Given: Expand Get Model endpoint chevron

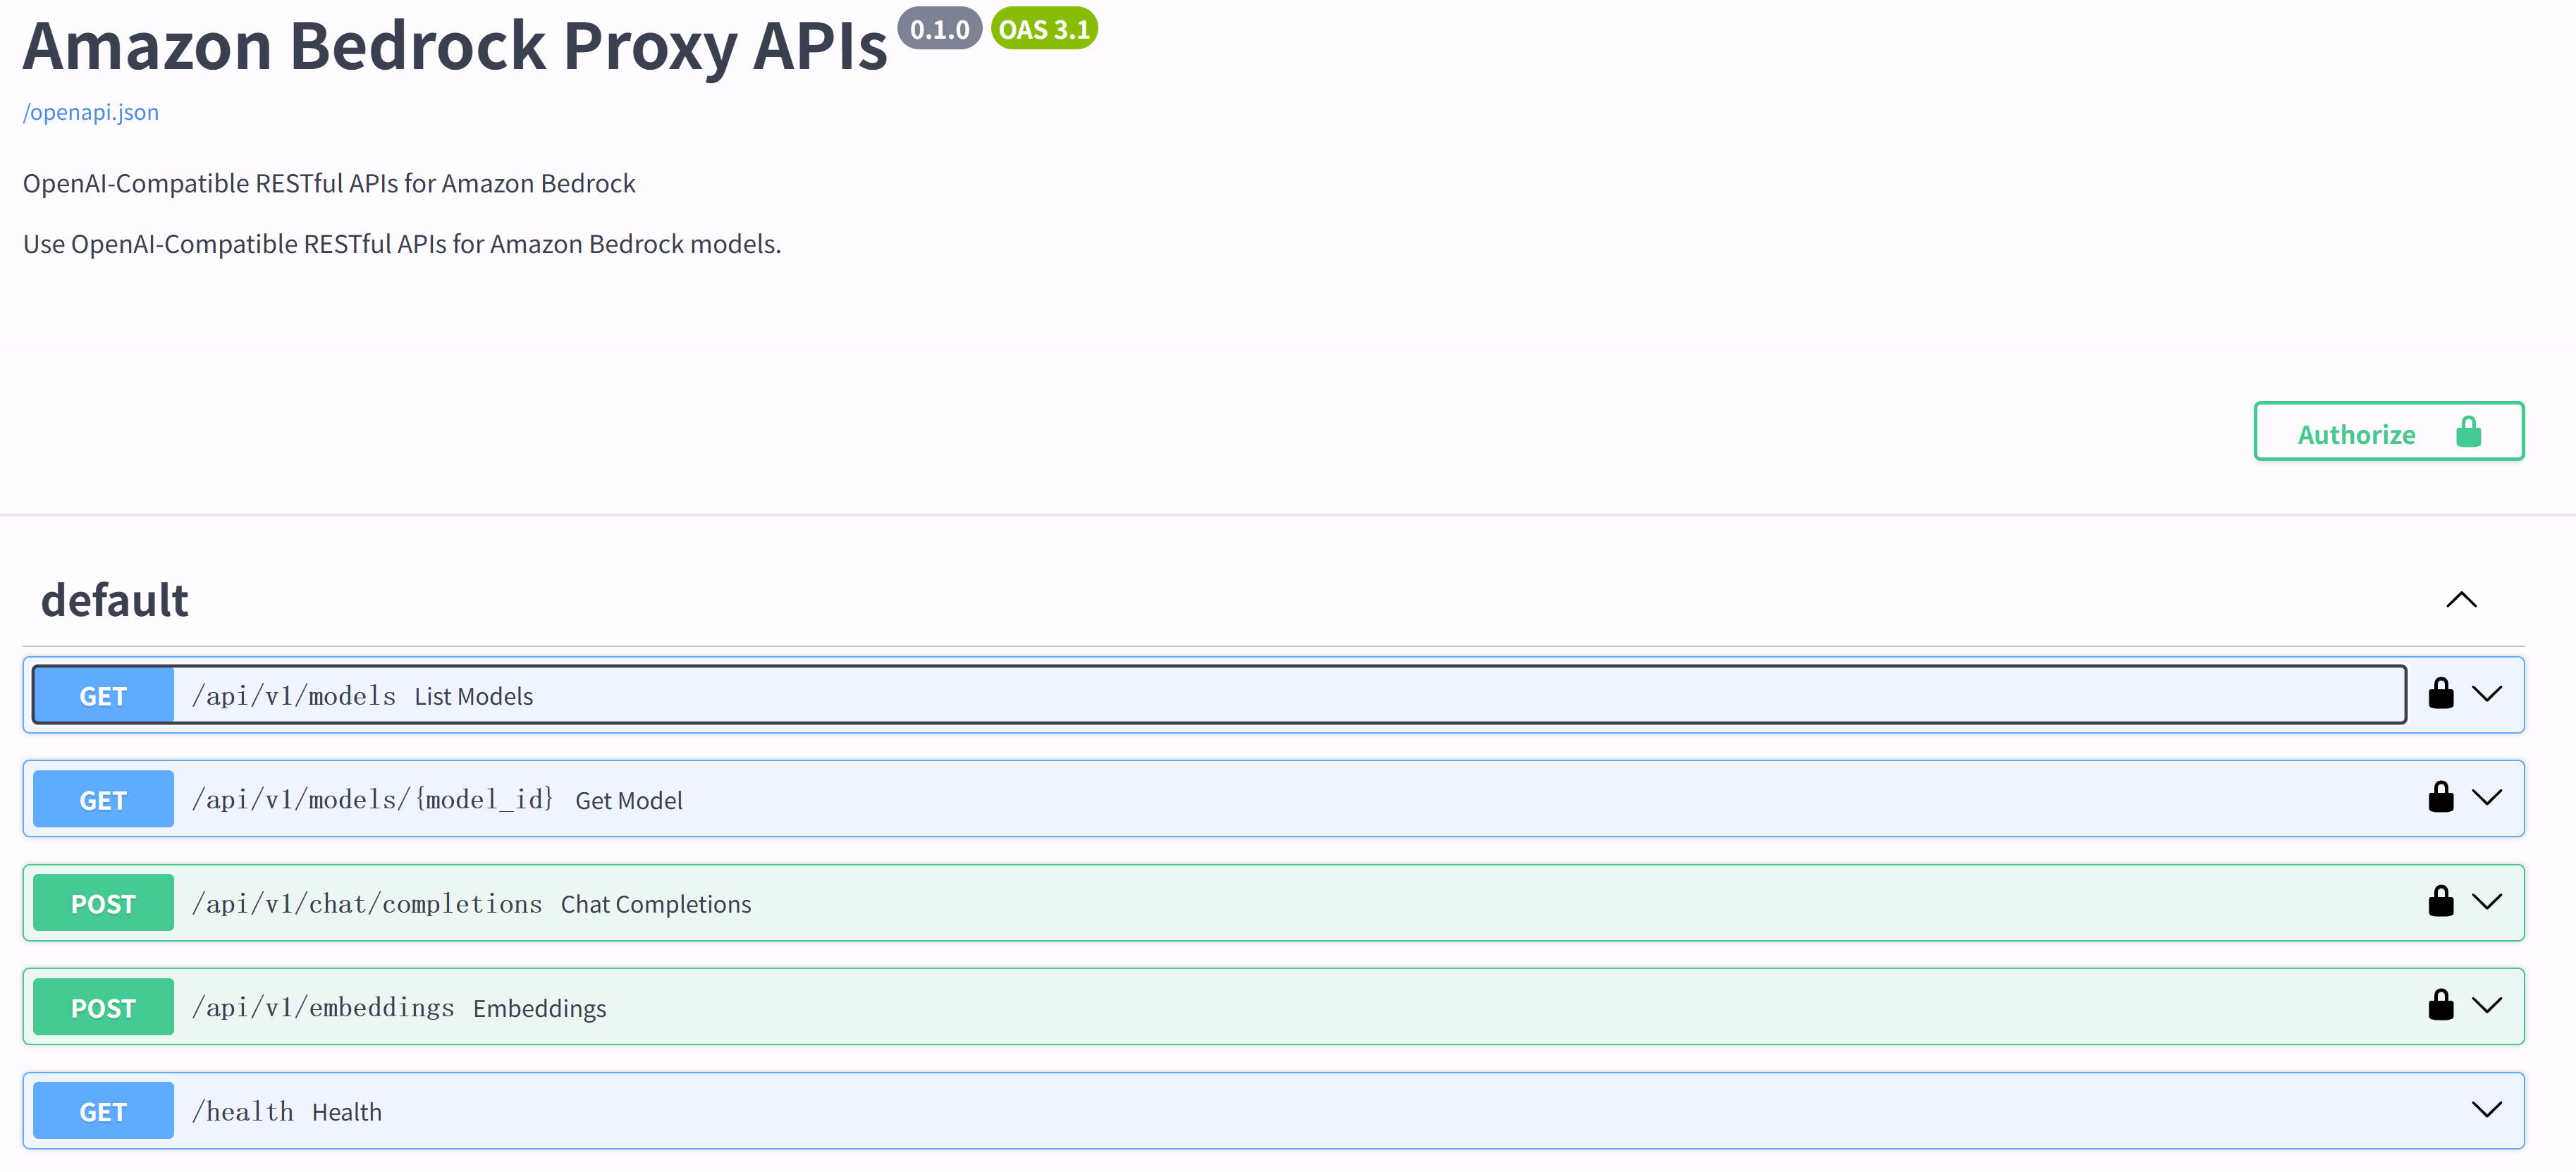Looking at the screenshot, I should click(2487, 798).
